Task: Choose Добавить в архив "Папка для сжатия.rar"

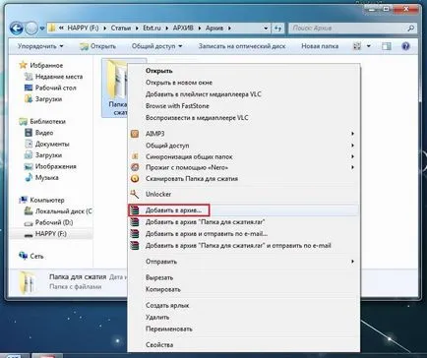Action: tap(244, 222)
